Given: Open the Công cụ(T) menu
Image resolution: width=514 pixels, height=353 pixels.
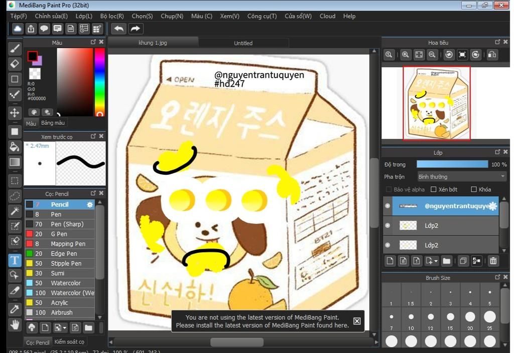Looking at the screenshot, I should (x=262, y=16).
